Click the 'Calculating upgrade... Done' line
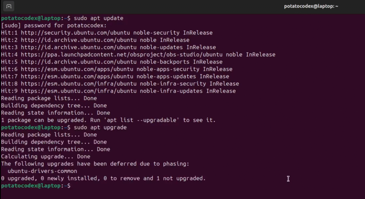365x199 pixels. click(x=46, y=157)
